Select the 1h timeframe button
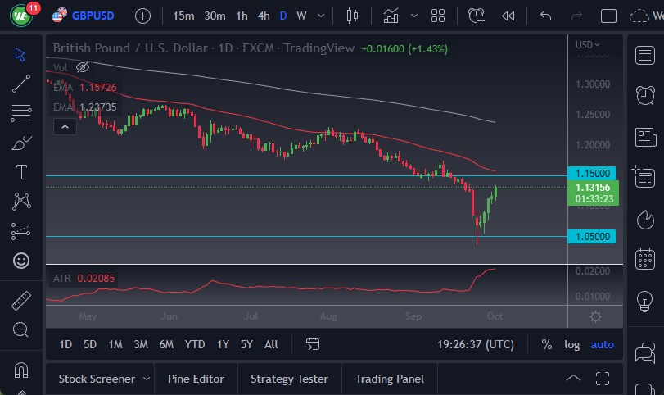 [242, 16]
